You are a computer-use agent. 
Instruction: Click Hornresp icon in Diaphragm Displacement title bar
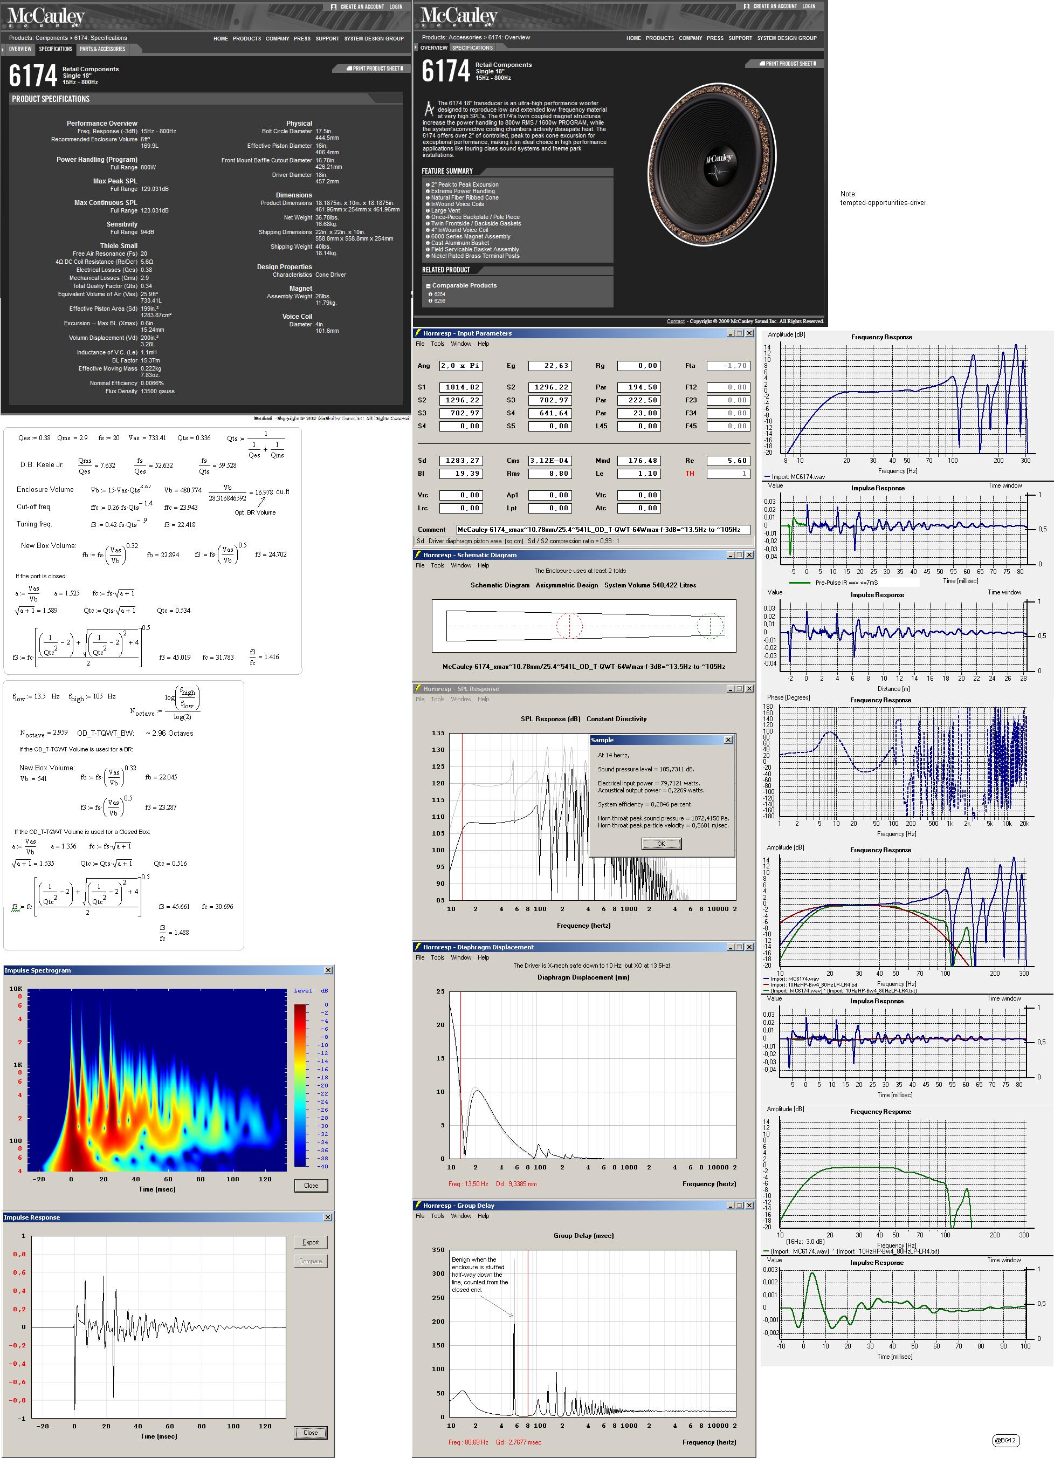tap(418, 947)
